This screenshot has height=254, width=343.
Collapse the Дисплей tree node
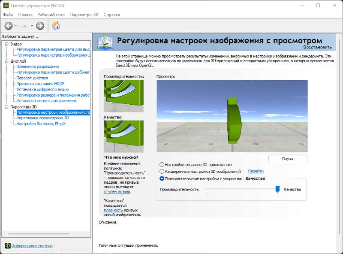pyautogui.click(x=6, y=61)
